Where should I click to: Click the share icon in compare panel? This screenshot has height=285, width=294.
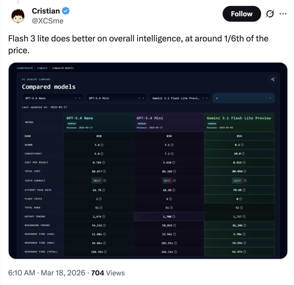click(x=272, y=79)
